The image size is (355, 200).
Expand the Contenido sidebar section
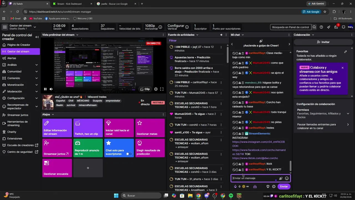coord(37,78)
